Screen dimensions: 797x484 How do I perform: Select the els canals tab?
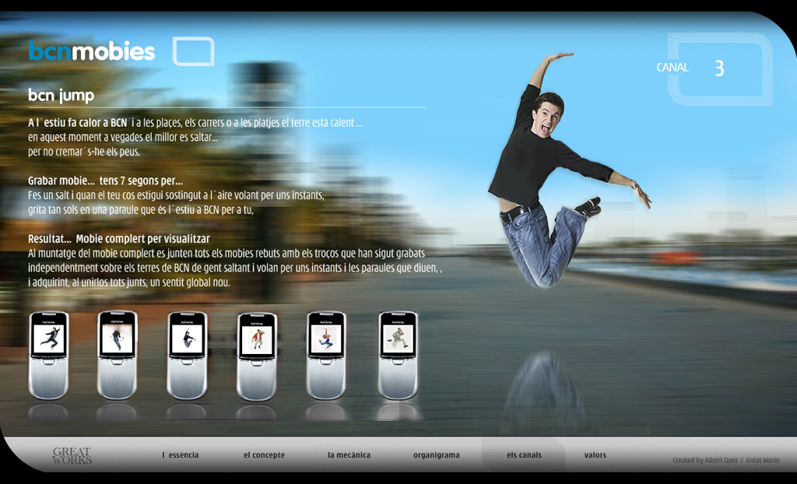pyautogui.click(x=524, y=455)
